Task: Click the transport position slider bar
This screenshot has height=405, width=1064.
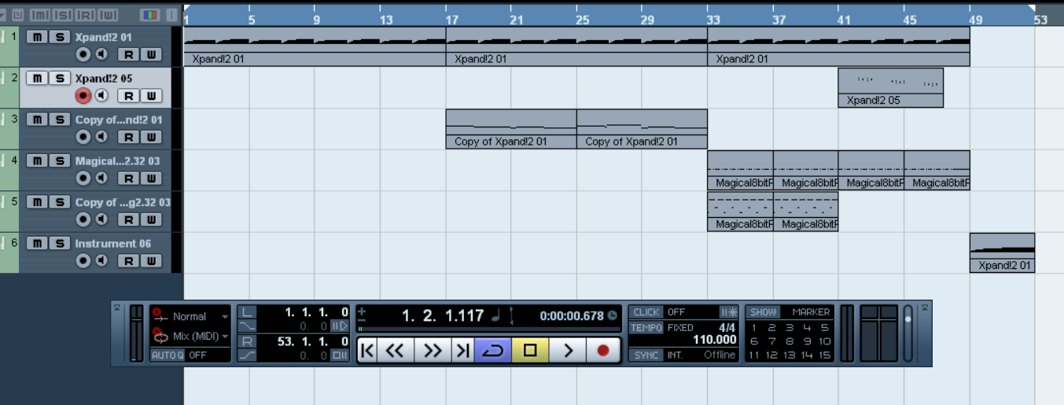Action: click(x=488, y=329)
